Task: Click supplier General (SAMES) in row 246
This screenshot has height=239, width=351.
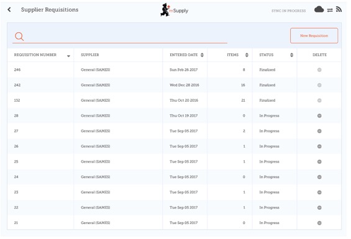Action: (96, 70)
